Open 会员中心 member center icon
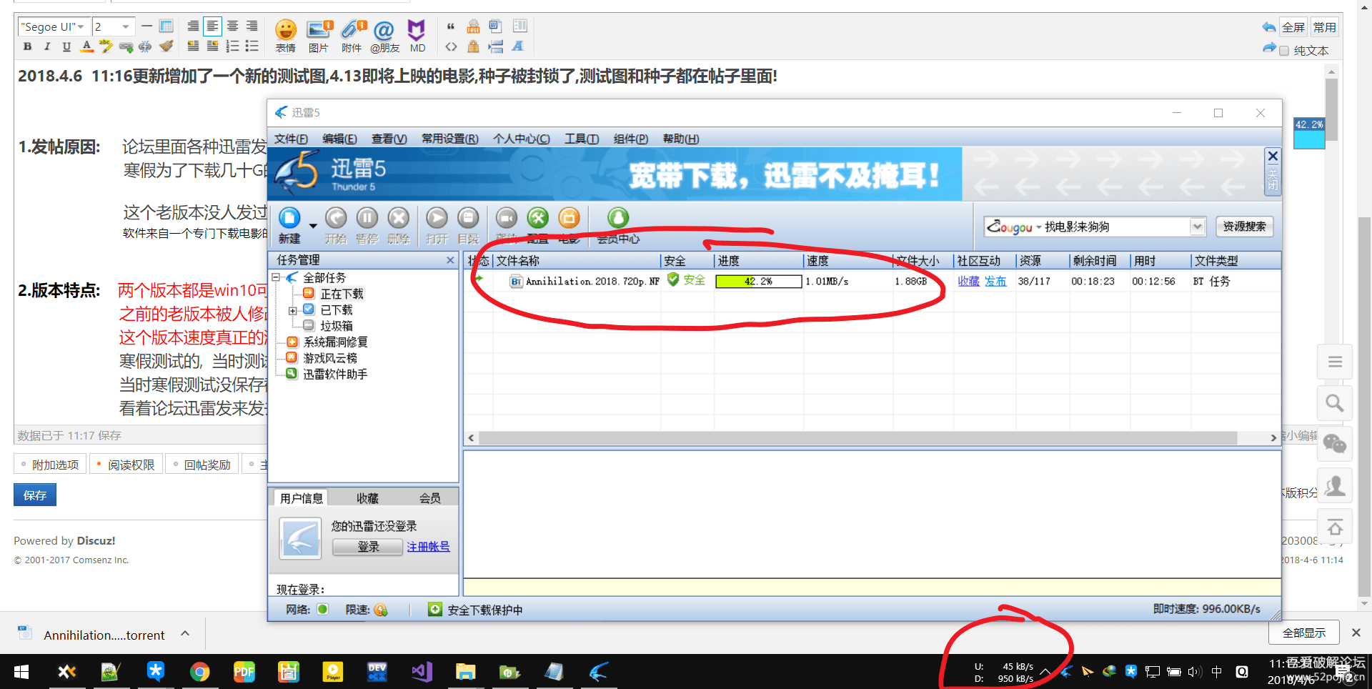Viewport: 1372px width, 689px height. tap(618, 218)
